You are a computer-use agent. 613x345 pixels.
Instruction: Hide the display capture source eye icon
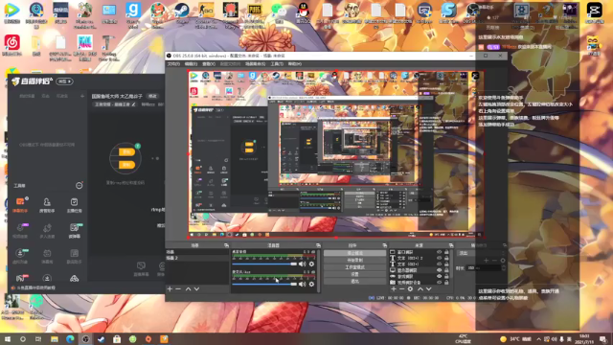click(x=439, y=270)
